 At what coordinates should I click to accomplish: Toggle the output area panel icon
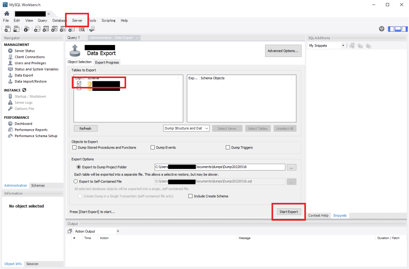[x=397, y=29]
